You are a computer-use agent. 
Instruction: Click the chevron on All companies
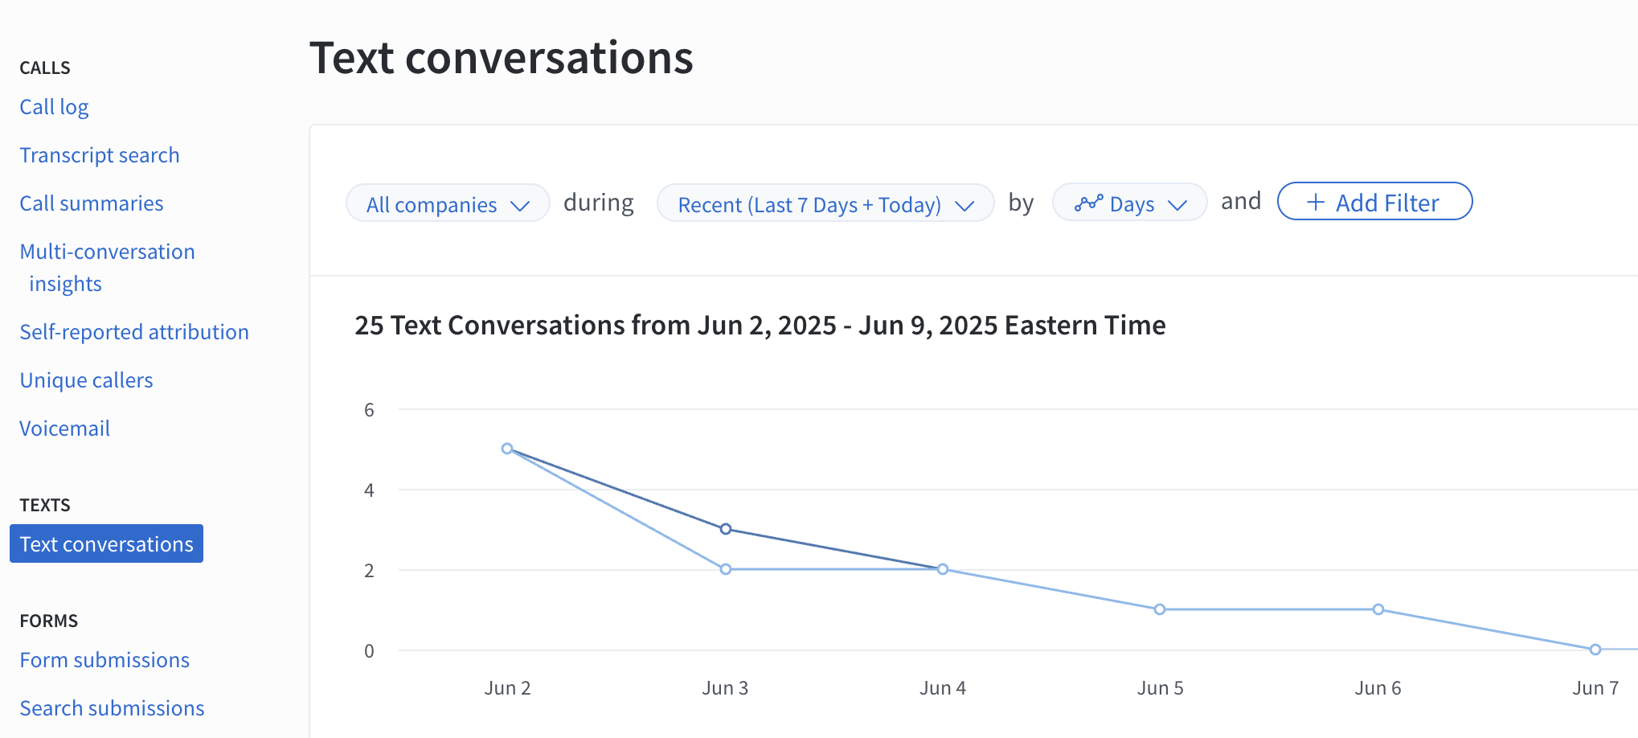tap(521, 204)
